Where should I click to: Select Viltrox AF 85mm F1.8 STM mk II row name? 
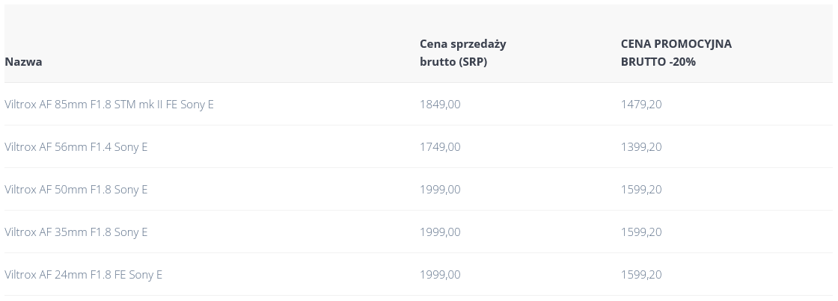pos(109,104)
